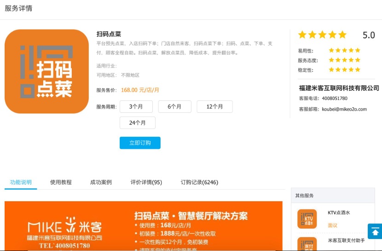Viewport: 382px width, 251px height.
Task: Open the 订购记录(6246) tab
Action: click(199, 182)
